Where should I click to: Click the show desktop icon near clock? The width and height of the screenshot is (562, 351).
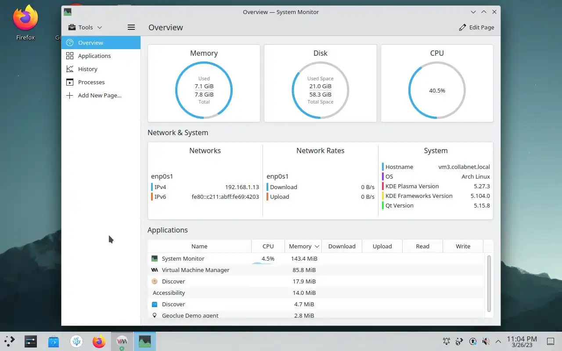tap(550, 341)
